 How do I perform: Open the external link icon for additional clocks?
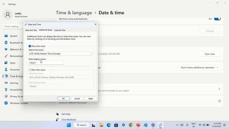click(x=219, y=101)
